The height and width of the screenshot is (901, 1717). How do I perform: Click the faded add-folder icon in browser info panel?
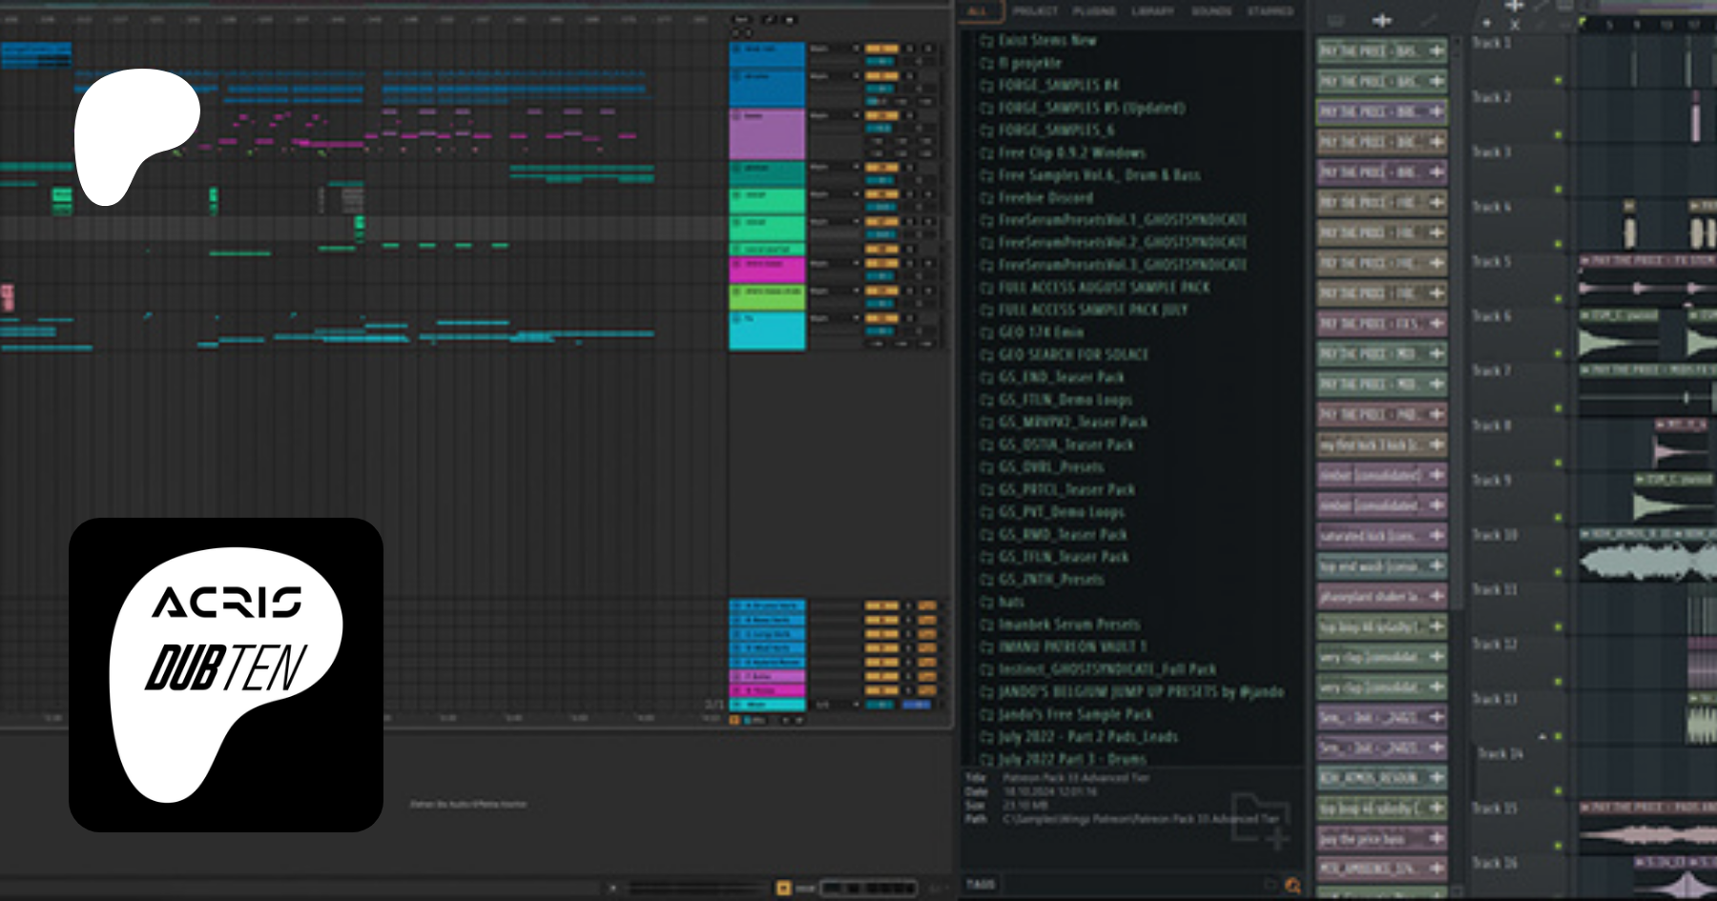click(x=1261, y=818)
